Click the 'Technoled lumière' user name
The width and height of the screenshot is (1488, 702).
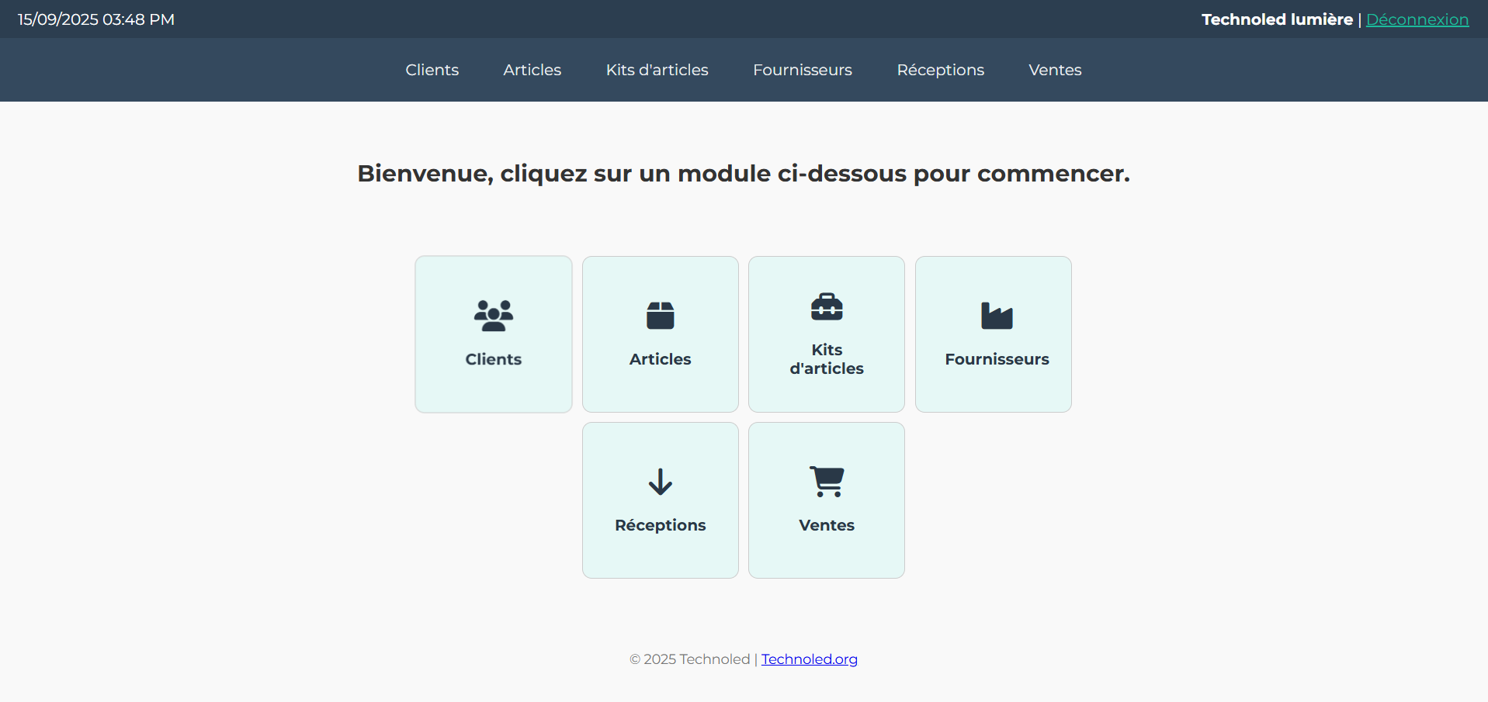pyautogui.click(x=1277, y=19)
